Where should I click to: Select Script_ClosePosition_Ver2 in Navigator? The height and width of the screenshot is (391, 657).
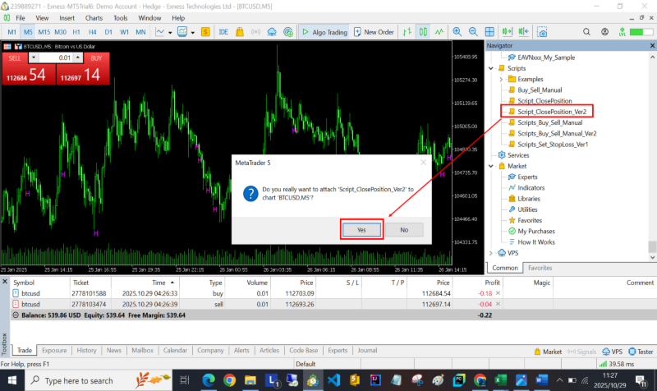552,112
